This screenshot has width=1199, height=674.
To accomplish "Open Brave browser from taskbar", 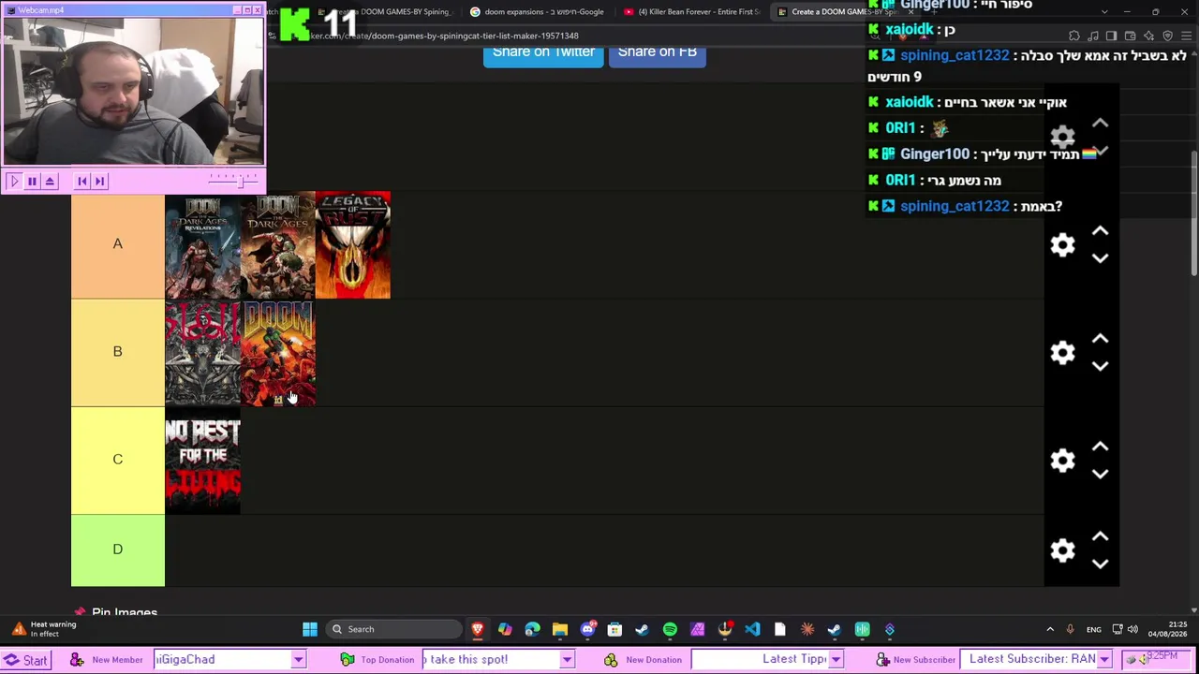I will 478,629.
